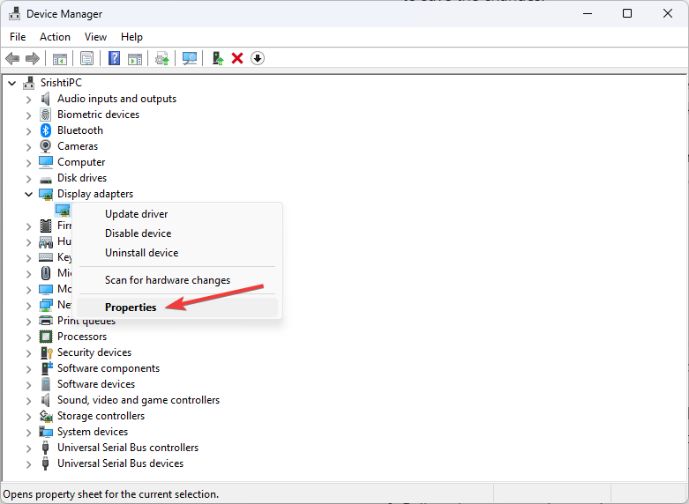Select Security devices tree label

coord(94,352)
